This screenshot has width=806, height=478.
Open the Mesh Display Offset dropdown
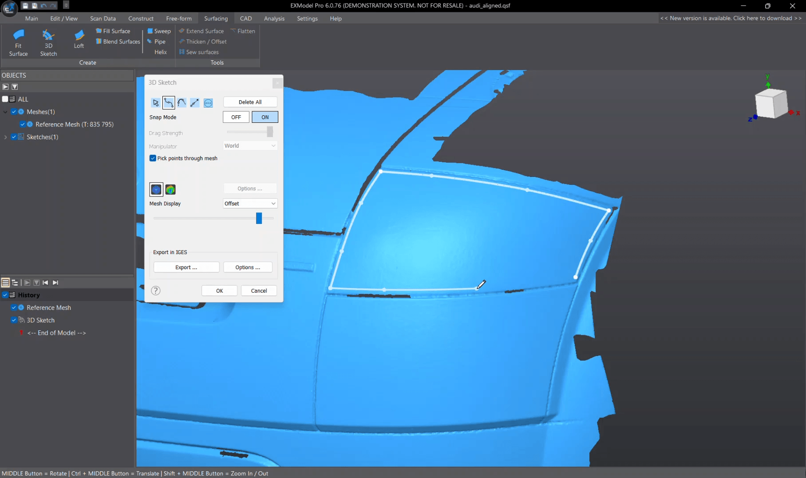point(250,203)
